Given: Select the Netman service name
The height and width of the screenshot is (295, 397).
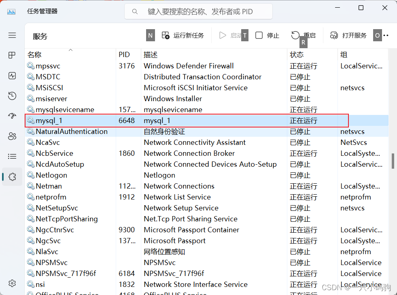Looking at the screenshot, I should coord(49,186).
